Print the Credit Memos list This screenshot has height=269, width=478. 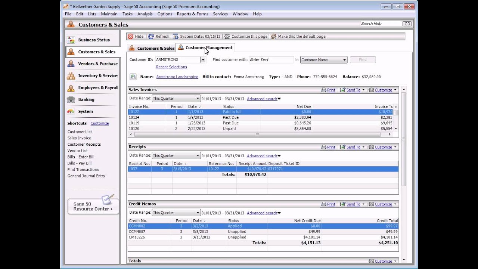point(328,204)
